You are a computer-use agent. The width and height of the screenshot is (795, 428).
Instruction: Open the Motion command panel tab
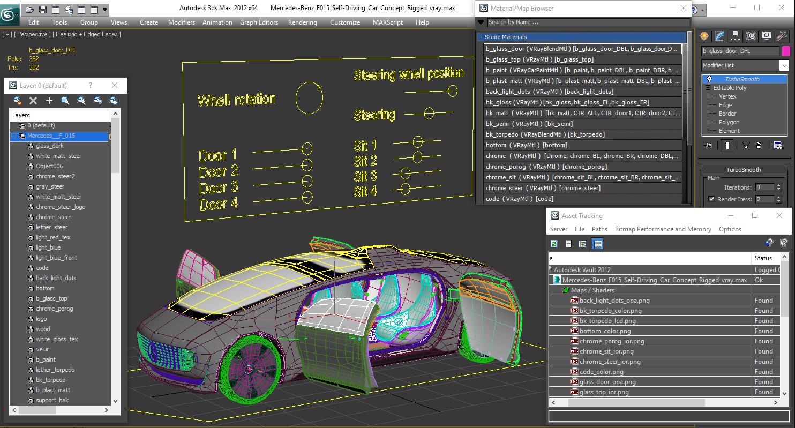tap(751, 36)
